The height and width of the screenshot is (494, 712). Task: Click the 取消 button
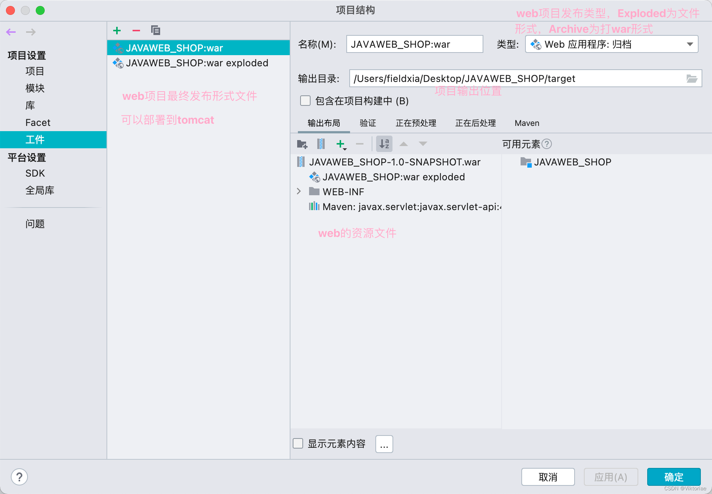(x=548, y=477)
